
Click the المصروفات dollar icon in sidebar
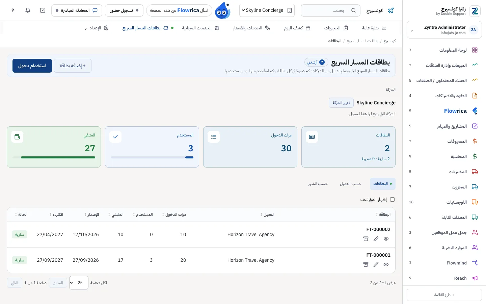point(475,141)
